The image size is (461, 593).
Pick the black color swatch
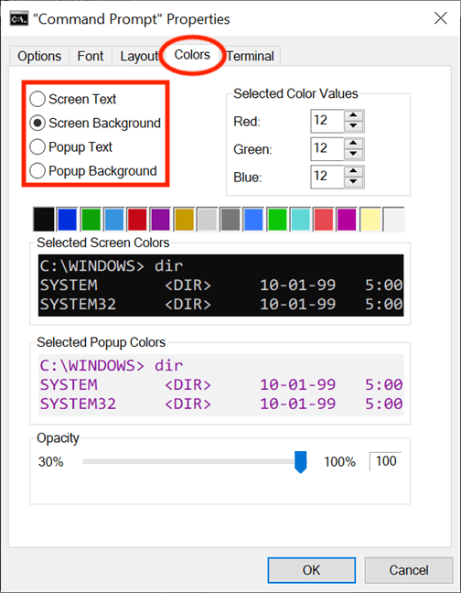click(44, 219)
